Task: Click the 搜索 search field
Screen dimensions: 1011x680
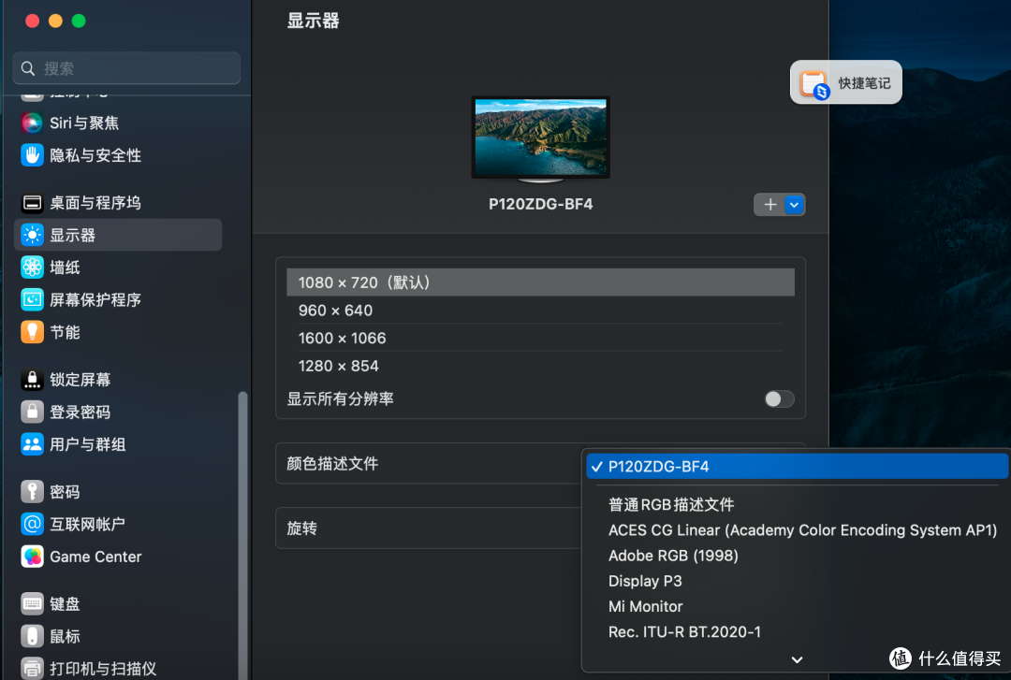Action: coord(126,68)
